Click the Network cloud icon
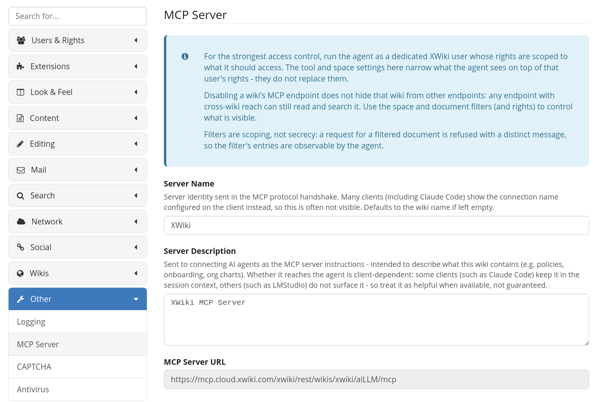Image resolution: width=597 pixels, height=402 pixels. [x=21, y=221]
